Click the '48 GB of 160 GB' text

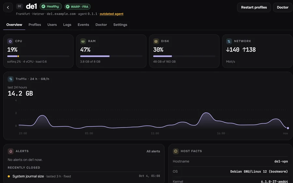click(x=164, y=61)
